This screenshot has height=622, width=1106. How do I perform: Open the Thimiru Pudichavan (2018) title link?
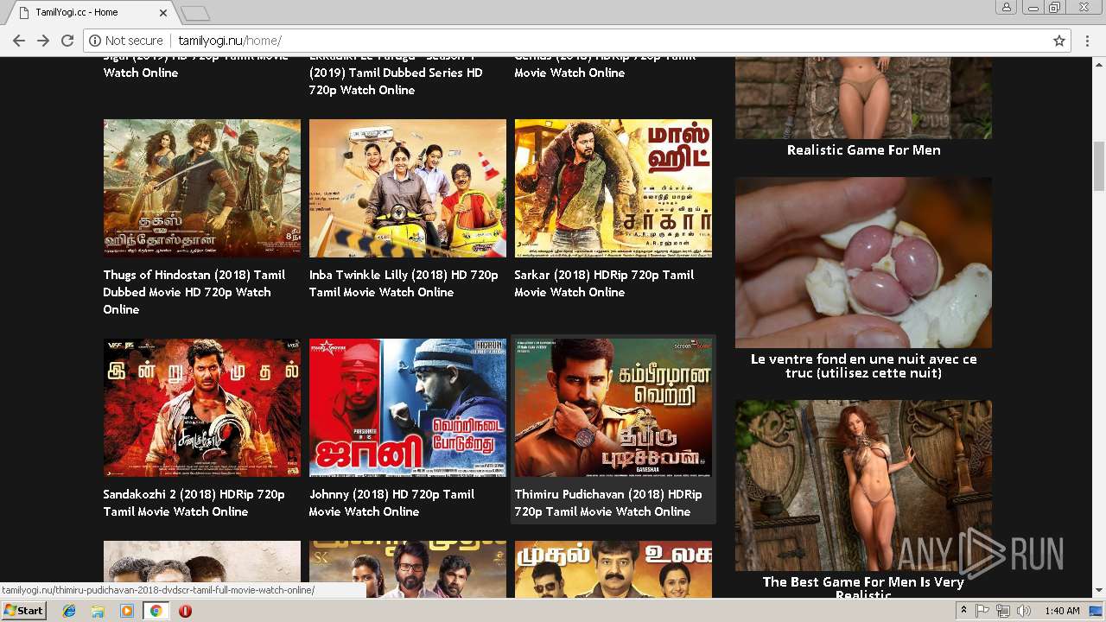[608, 503]
